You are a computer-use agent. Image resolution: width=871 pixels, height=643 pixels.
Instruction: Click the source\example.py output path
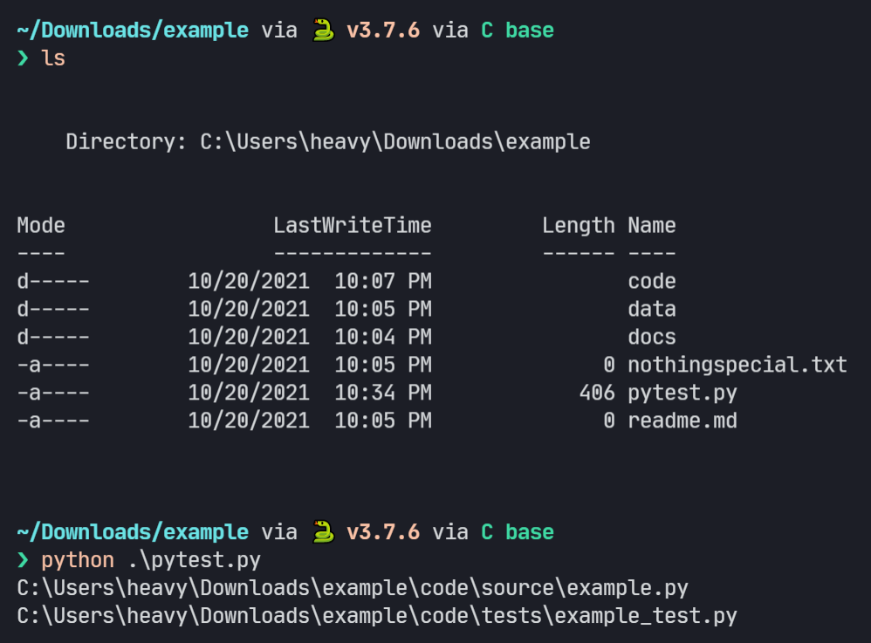[x=353, y=589]
